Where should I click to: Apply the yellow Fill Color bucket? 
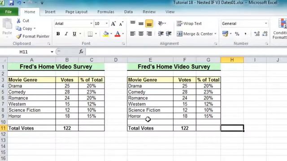point(106,34)
